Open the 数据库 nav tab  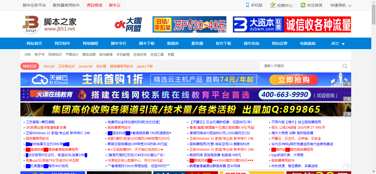click(x=173, y=43)
